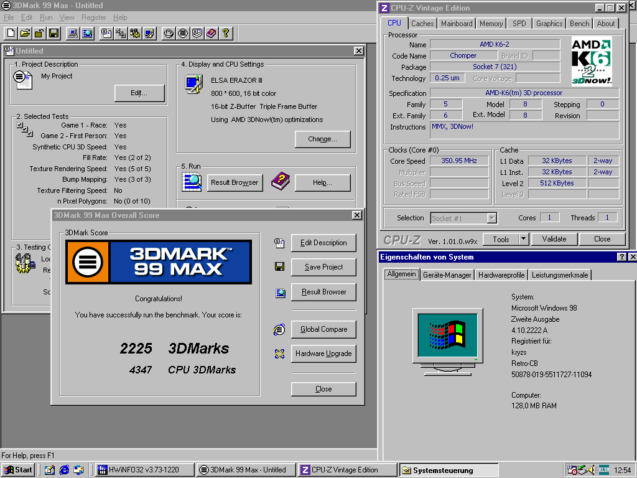Click the Windows 98 monitor image
Viewport: 637px width, 478px height.
[448, 342]
